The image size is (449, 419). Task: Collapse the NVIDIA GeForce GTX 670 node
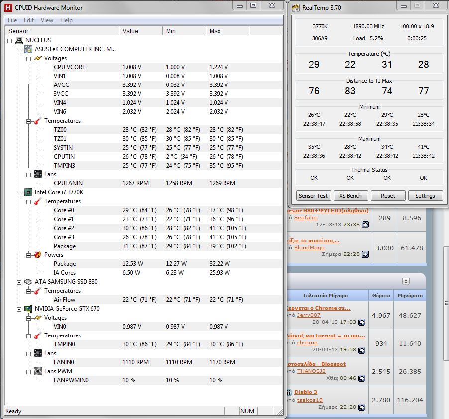tap(19, 309)
